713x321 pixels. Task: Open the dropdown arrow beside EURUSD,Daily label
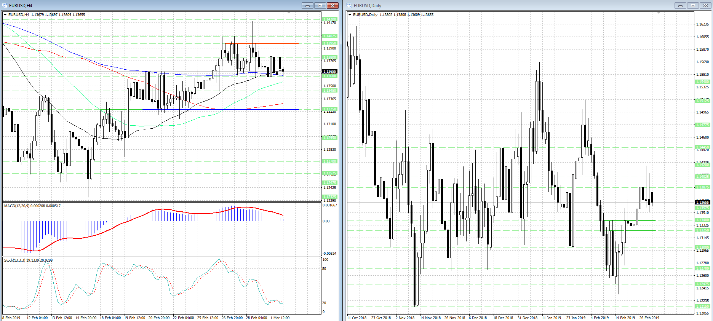(350, 14)
